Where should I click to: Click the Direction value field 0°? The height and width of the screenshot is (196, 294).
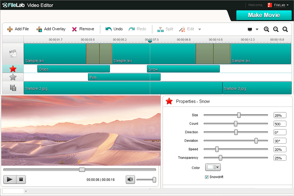coord(280,132)
